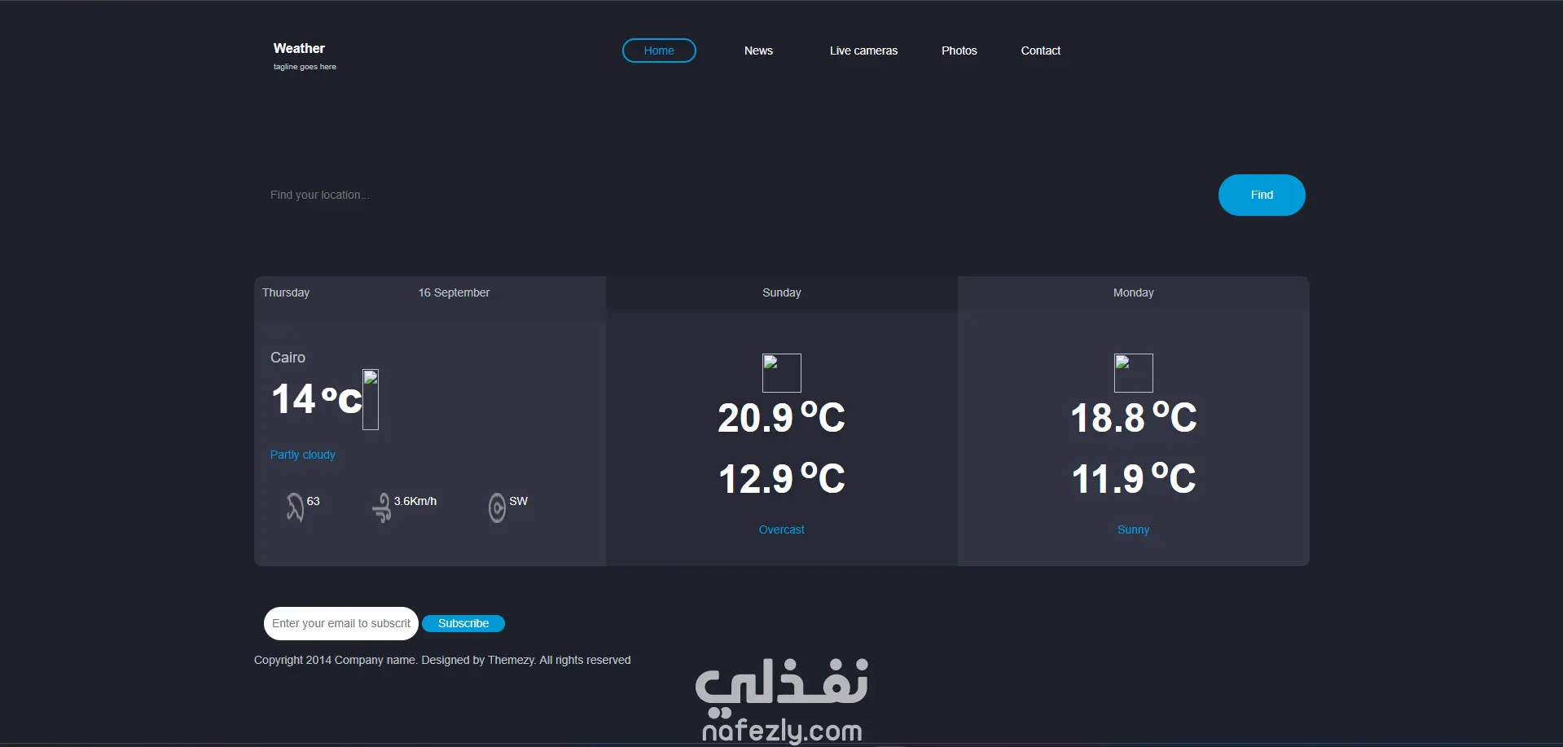Click the tagline goes here text

tap(305, 67)
